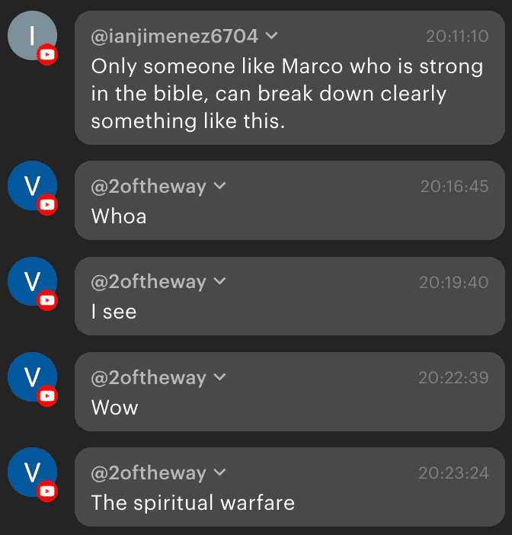Expand the username chevron on the "Whoa" message
This screenshot has height=535, width=512.
coord(219,186)
